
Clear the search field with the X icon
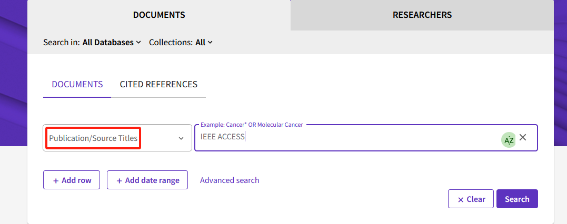click(x=523, y=137)
